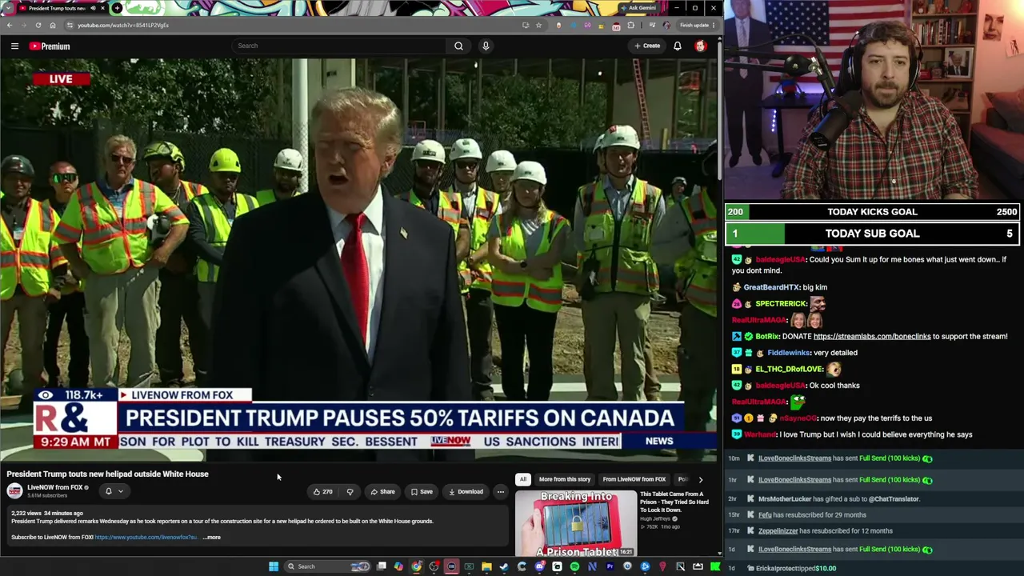The image size is (1024, 576).
Task: Dislike the video with thumbs down
Action: [x=350, y=492]
